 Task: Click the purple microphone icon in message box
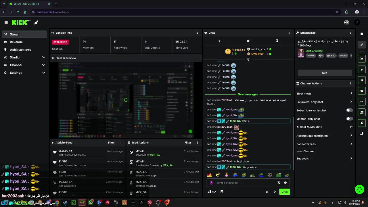click(x=211, y=183)
